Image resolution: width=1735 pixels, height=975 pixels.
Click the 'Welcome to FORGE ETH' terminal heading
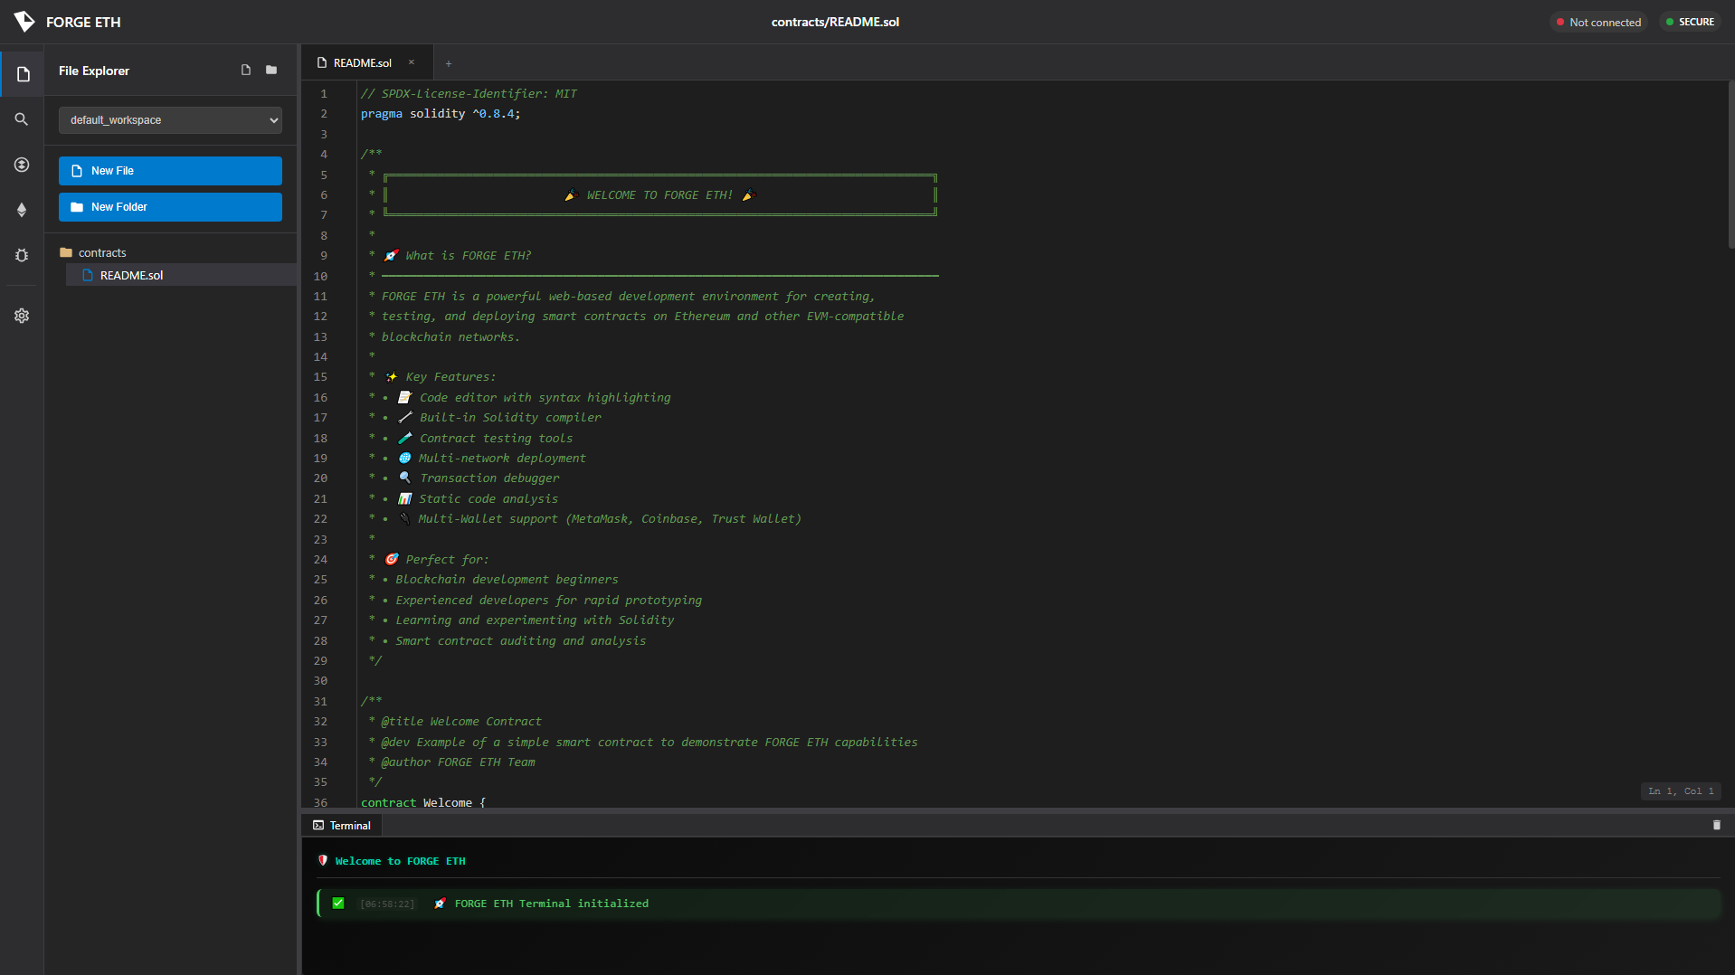coord(400,861)
